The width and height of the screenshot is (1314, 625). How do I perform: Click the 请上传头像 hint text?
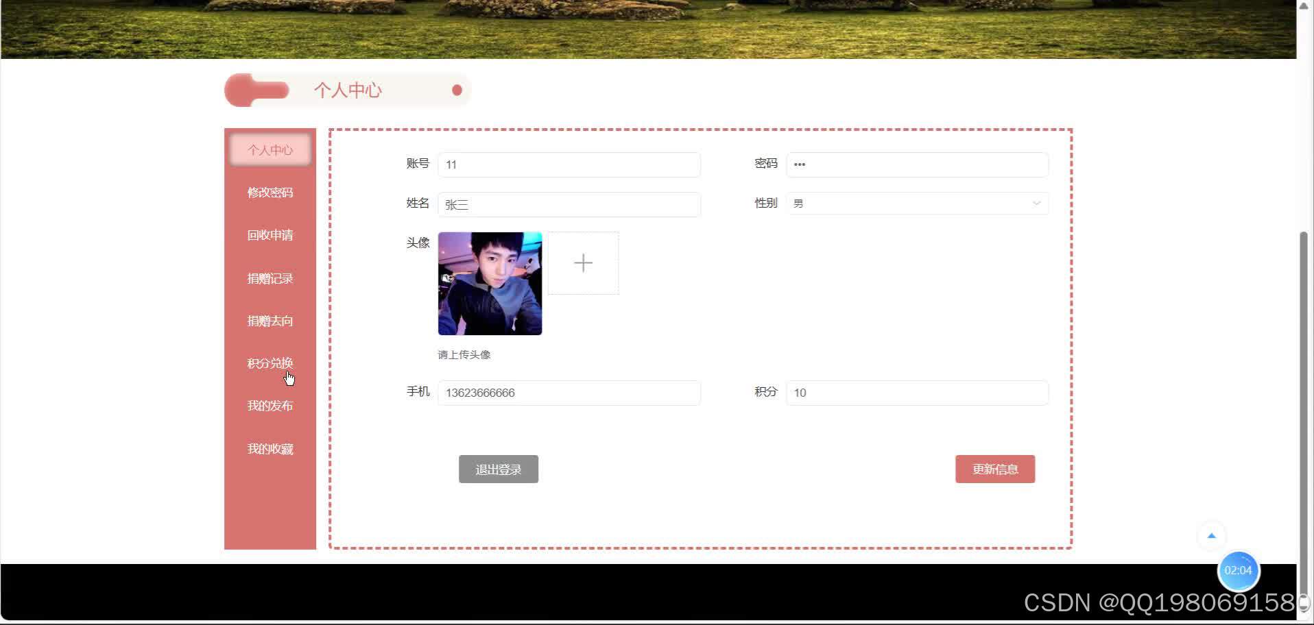(464, 354)
